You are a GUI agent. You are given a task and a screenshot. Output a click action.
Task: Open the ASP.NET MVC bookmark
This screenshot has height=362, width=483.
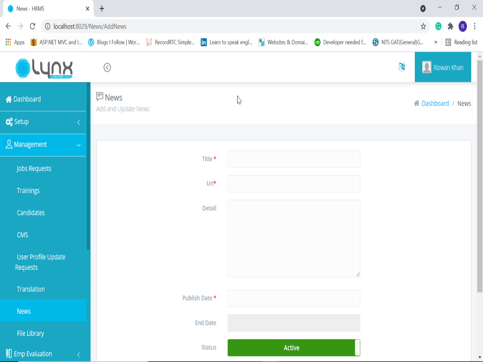coord(57,42)
